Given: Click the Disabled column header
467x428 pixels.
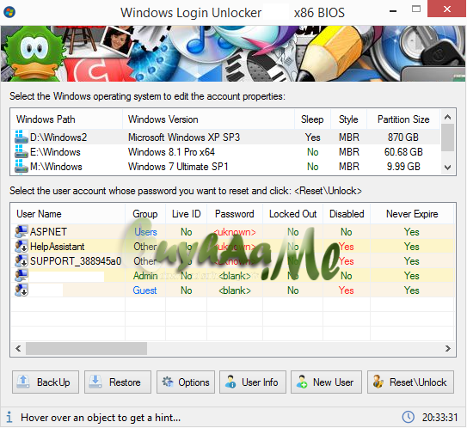Looking at the screenshot, I should tap(347, 214).
